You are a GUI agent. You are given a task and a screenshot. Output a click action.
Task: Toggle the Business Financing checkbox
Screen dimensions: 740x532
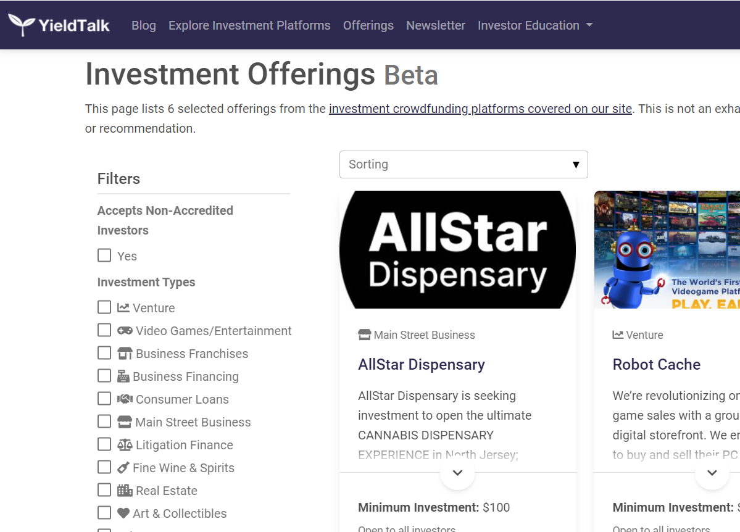pyautogui.click(x=104, y=376)
